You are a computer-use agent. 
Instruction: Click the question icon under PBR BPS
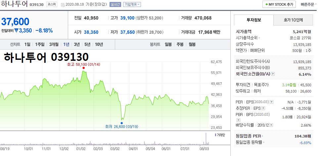(x=238, y=120)
